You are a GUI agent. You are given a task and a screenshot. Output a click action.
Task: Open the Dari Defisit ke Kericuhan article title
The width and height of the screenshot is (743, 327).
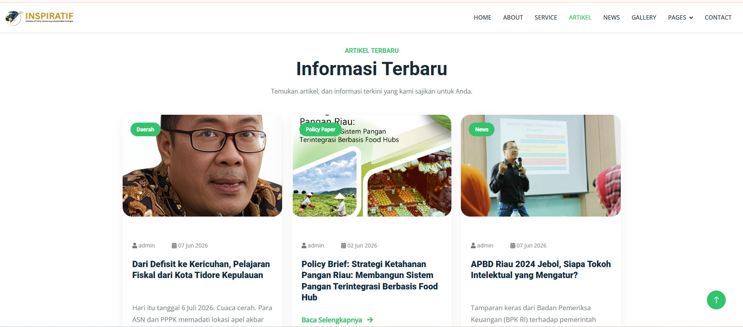point(201,269)
